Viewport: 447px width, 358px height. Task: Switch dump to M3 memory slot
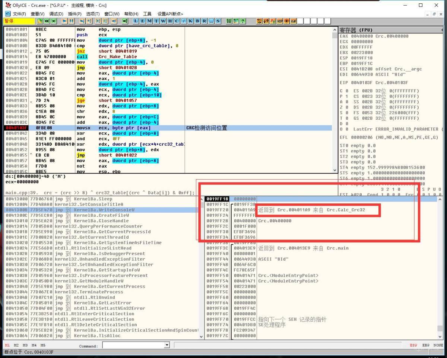[25, 345]
